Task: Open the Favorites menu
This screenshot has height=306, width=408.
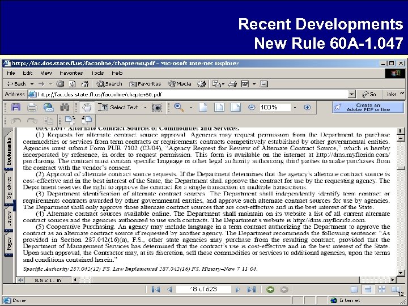Action: [x=71, y=73]
